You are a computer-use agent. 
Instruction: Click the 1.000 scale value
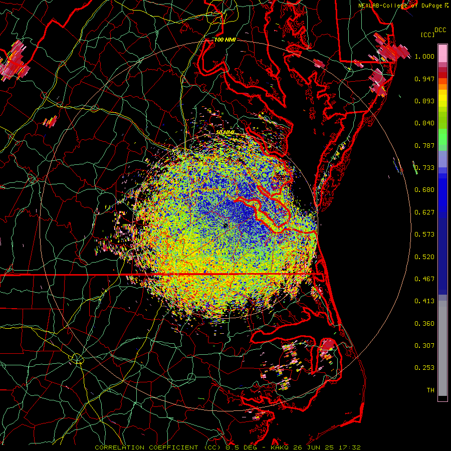424,56
